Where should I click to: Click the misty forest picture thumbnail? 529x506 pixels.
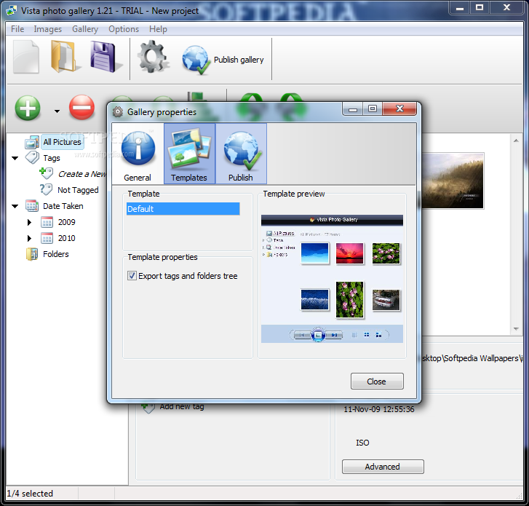[453, 181]
